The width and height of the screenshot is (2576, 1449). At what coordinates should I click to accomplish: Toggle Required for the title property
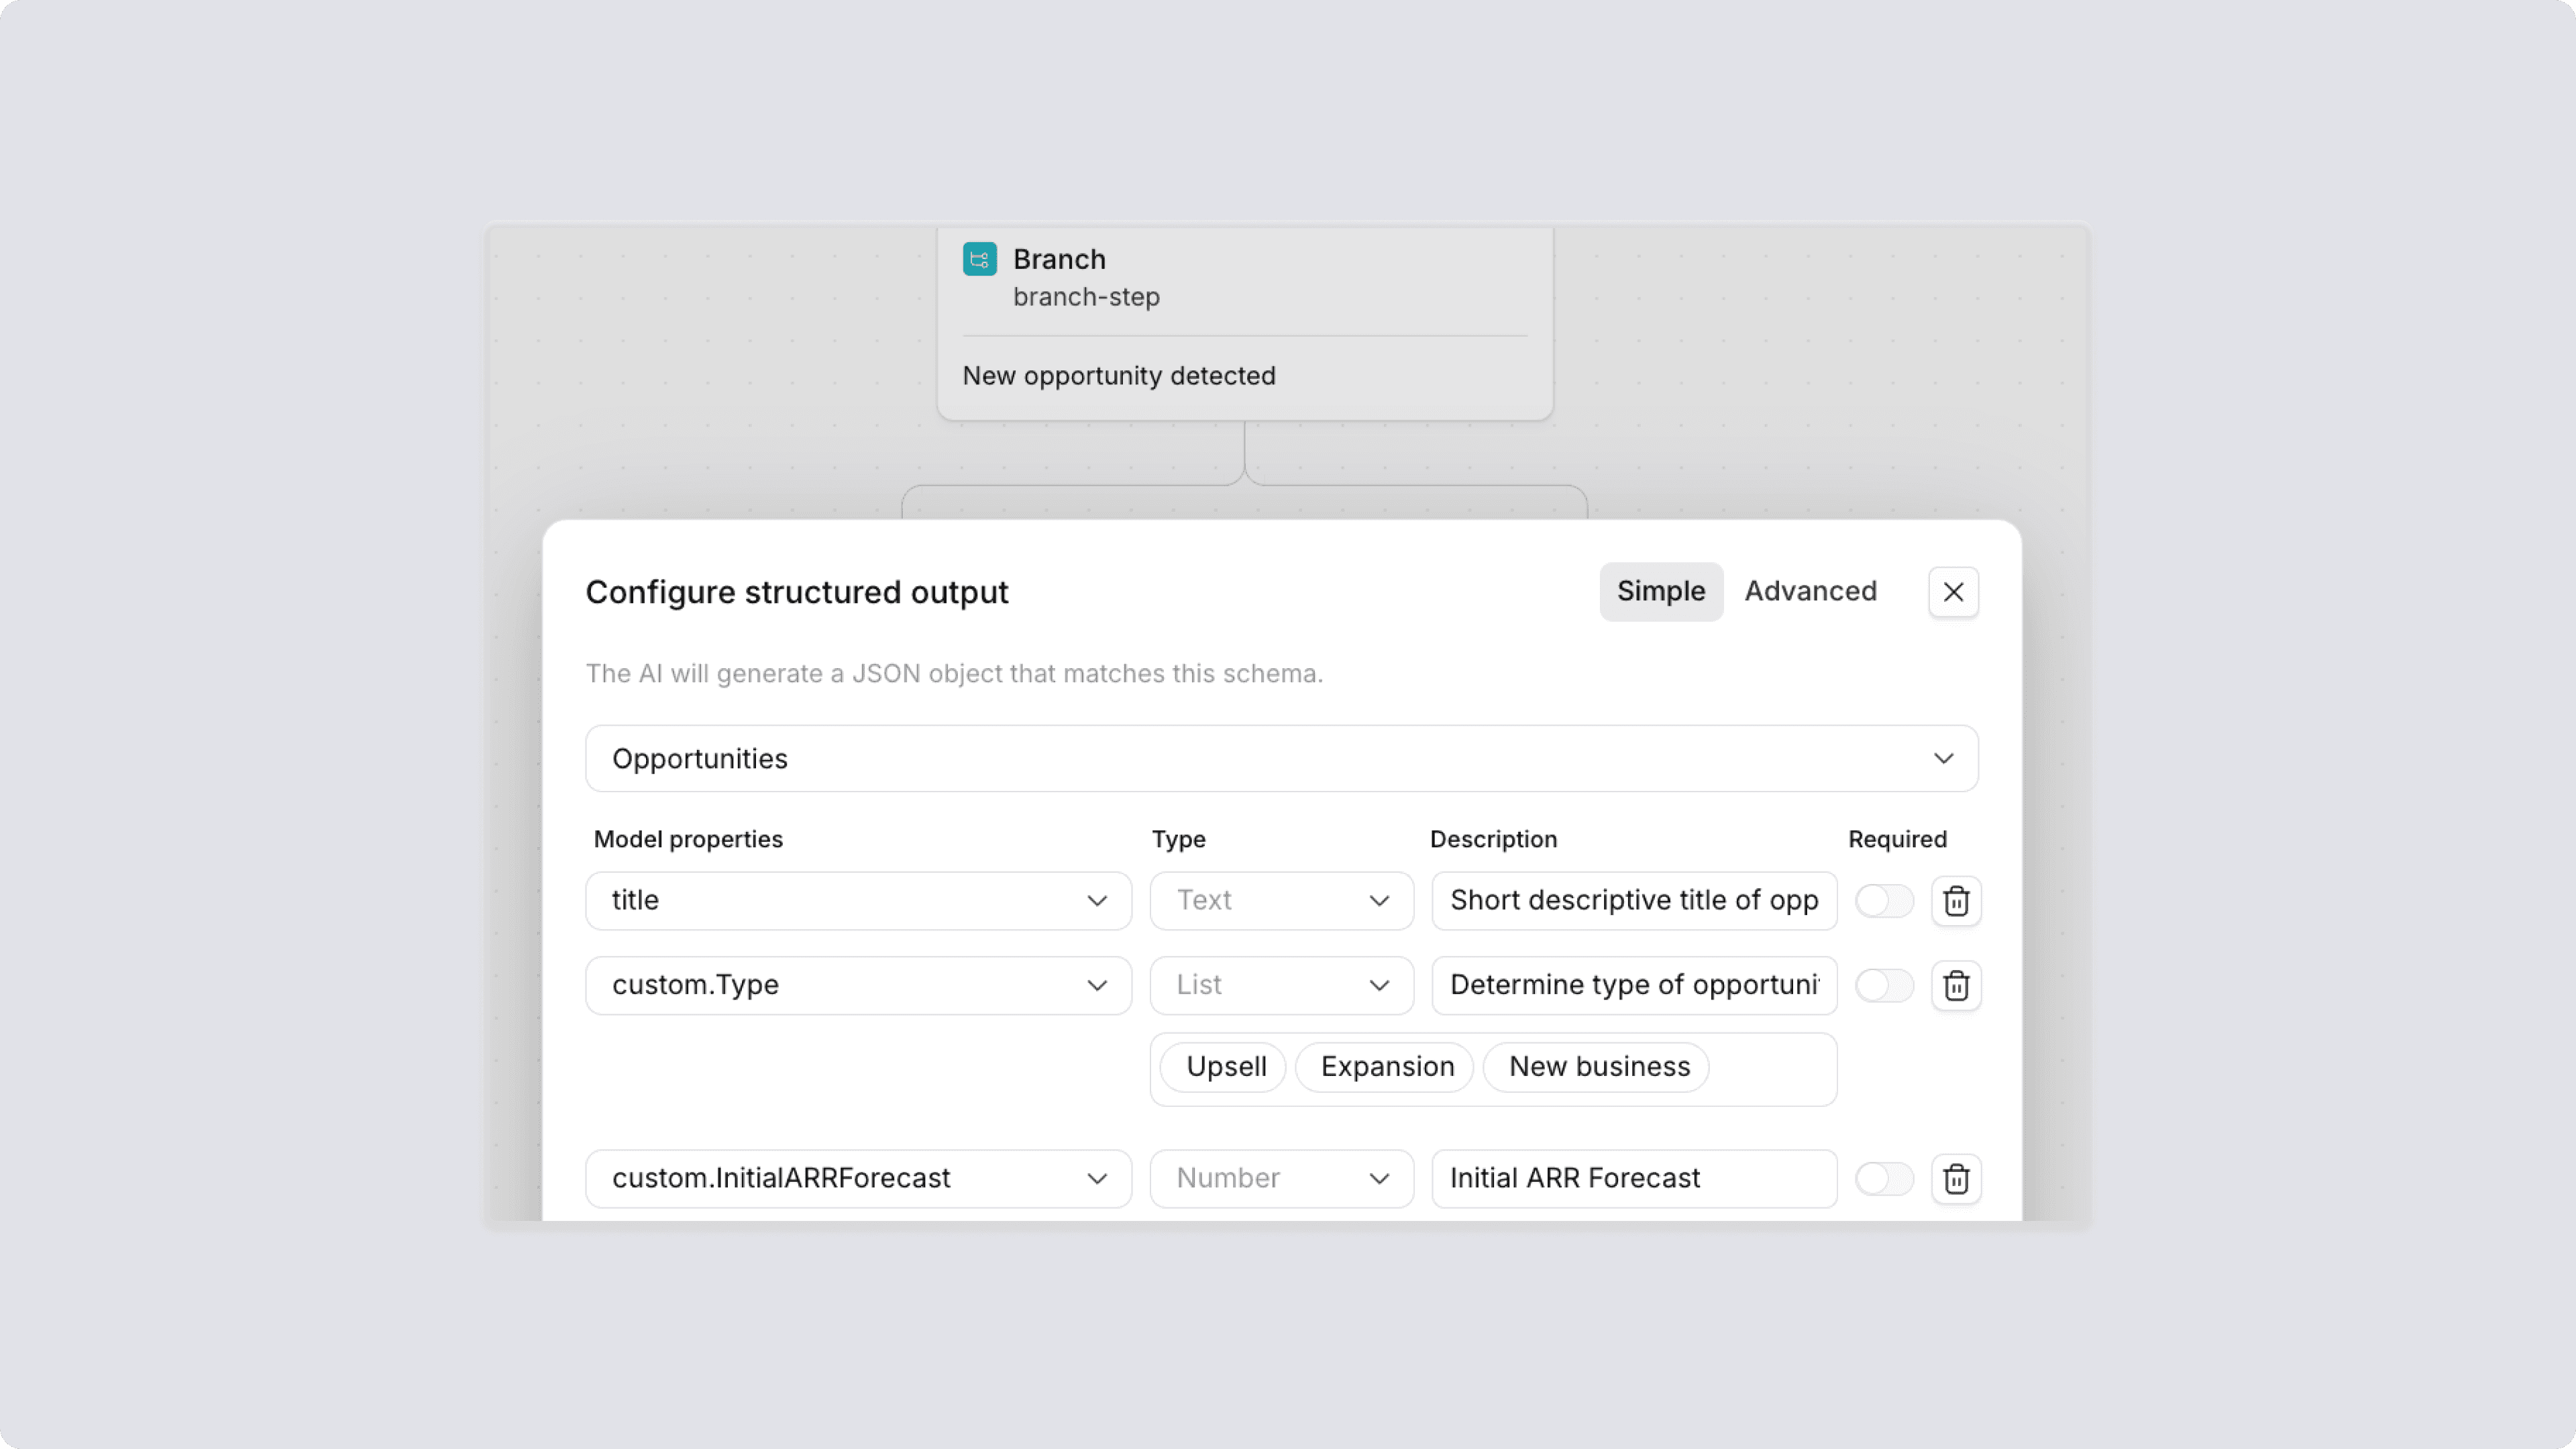click(1883, 901)
